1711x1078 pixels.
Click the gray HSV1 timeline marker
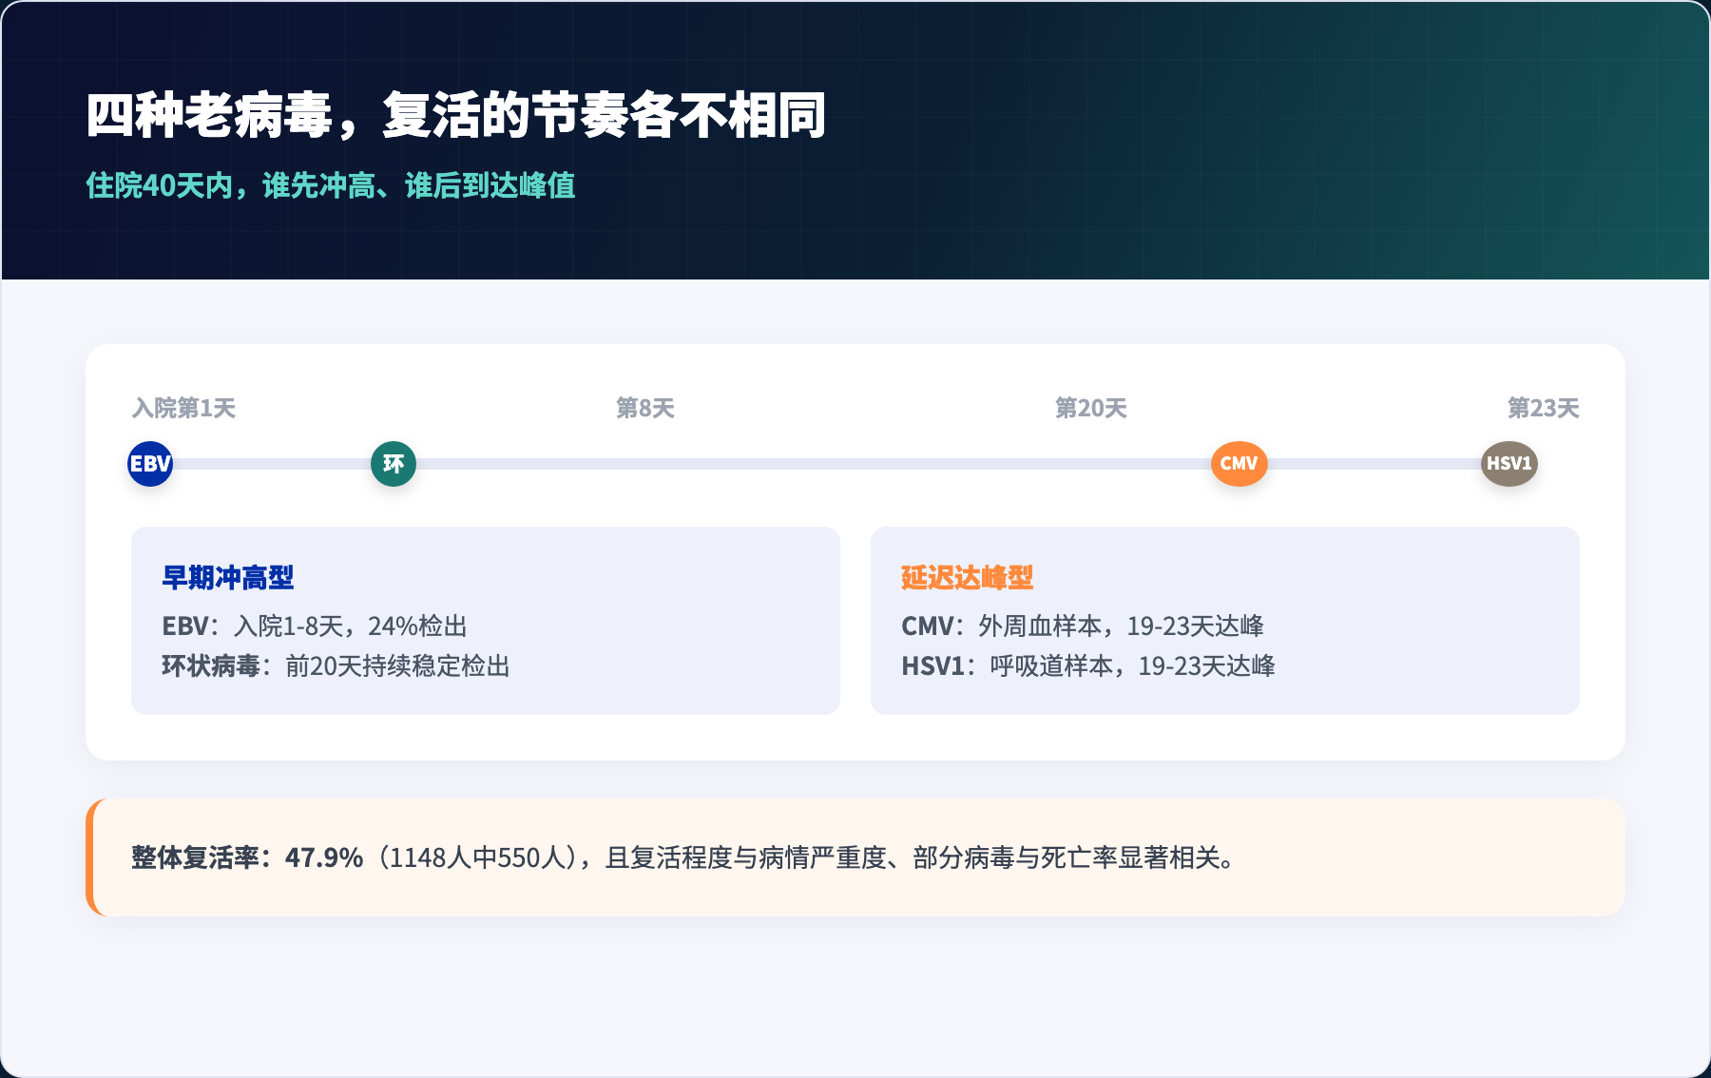click(1509, 464)
